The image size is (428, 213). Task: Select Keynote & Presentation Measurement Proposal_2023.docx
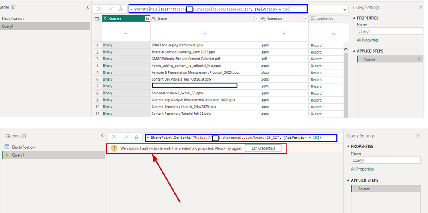point(205,72)
